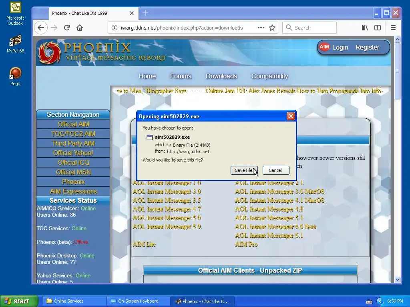This screenshot has height=307, width=410.
Task: Open AIM Lite download link
Action: [x=144, y=244]
